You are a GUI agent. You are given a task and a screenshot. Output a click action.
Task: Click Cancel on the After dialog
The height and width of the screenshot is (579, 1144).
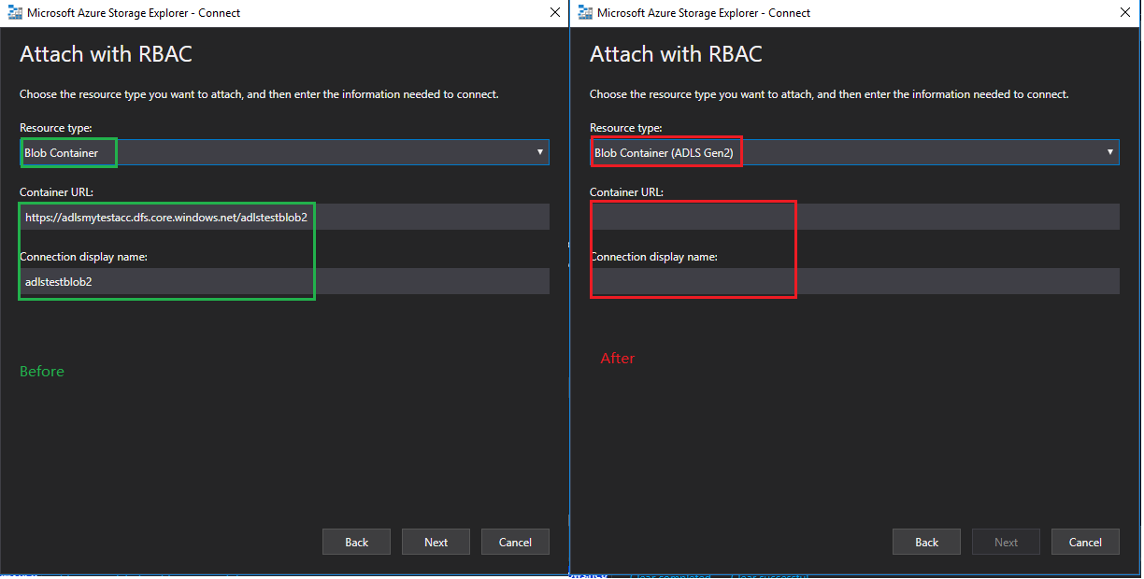point(1085,542)
